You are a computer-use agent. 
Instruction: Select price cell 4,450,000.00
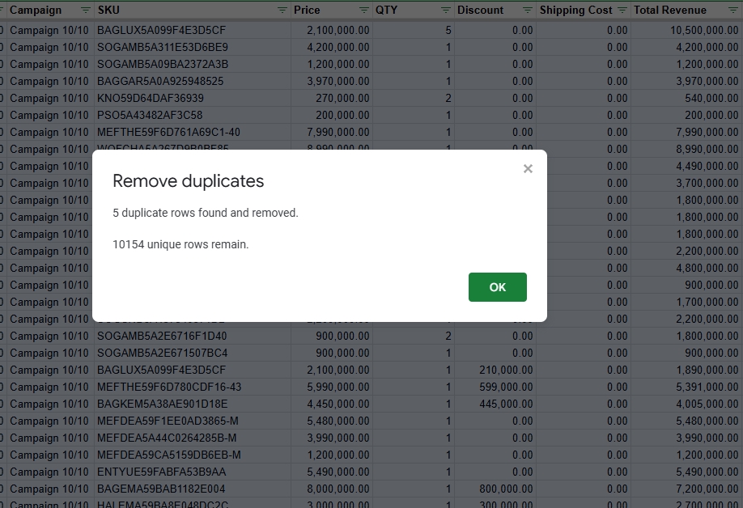332,404
